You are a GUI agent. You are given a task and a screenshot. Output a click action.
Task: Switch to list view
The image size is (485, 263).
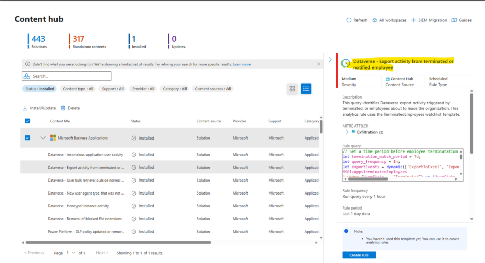pyautogui.click(x=306, y=89)
